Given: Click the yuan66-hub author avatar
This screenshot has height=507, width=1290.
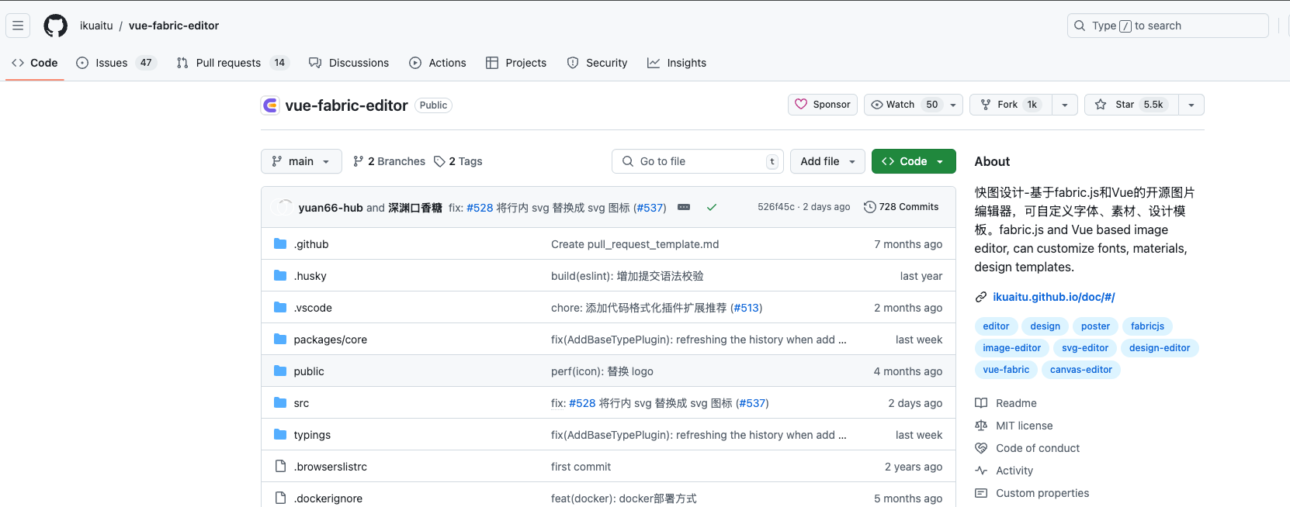Looking at the screenshot, I should (283, 207).
